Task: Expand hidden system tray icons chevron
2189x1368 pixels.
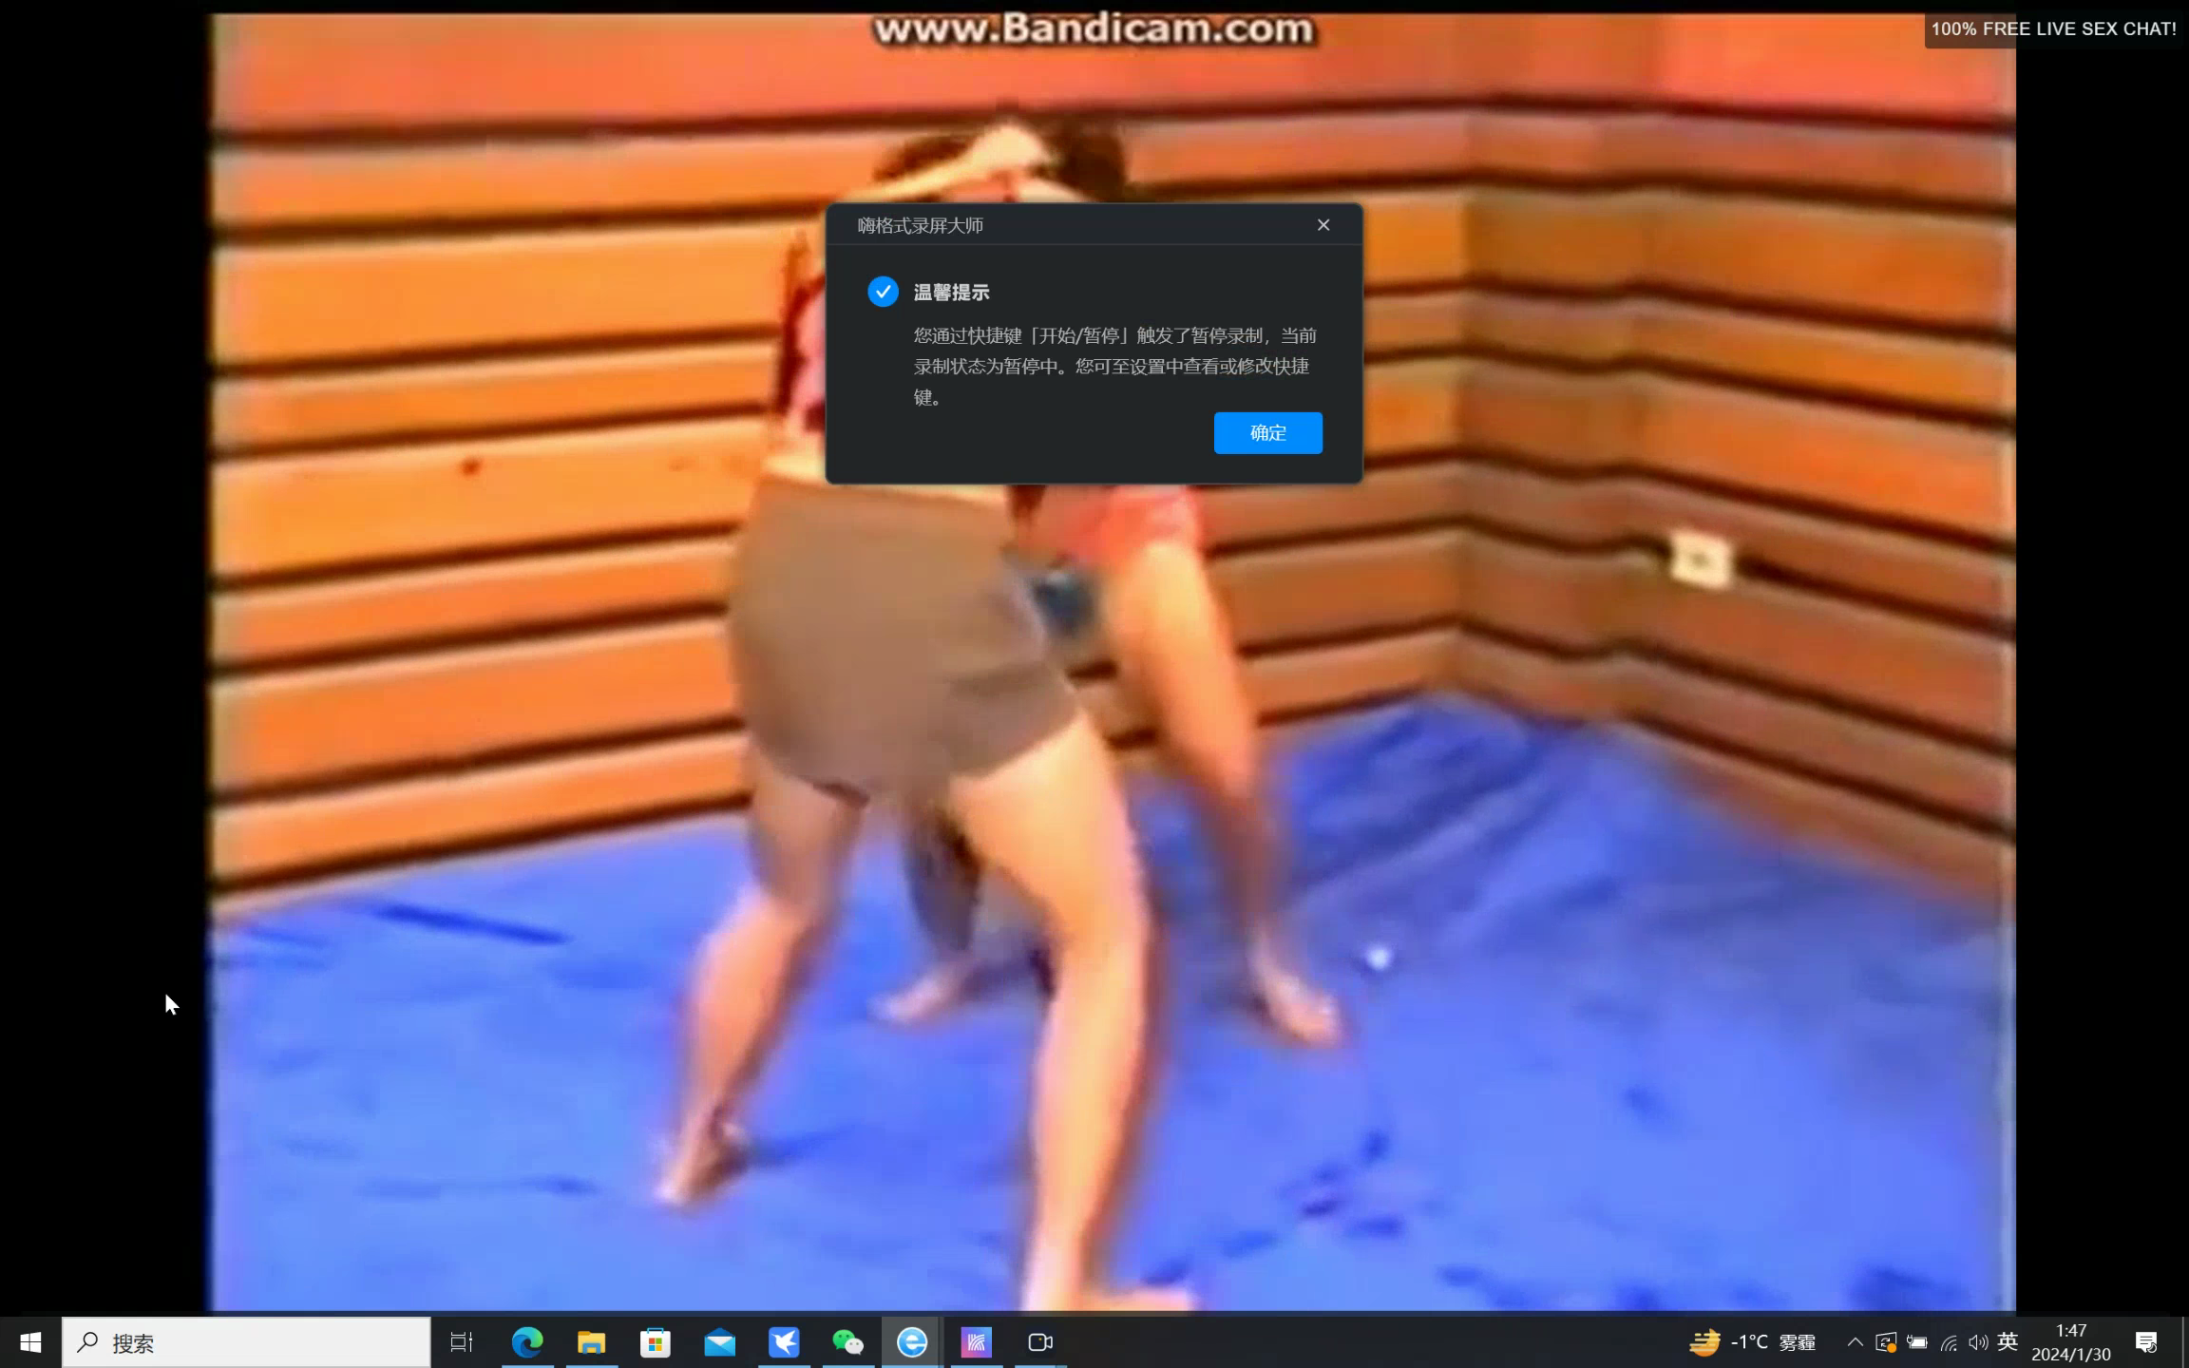Action: pos(1855,1342)
